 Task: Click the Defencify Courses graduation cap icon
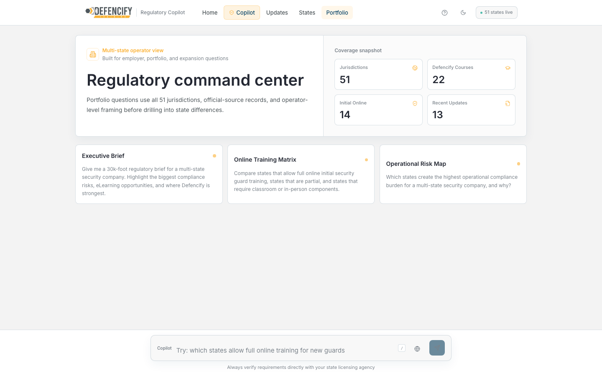pos(508,68)
